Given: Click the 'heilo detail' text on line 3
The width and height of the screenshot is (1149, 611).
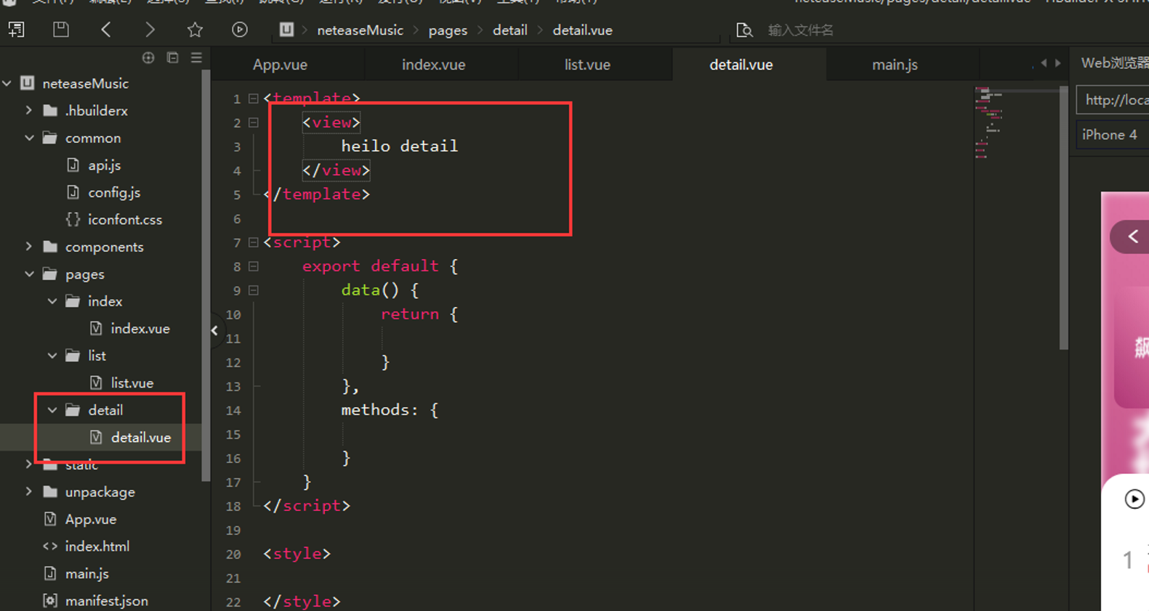Looking at the screenshot, I should [x=400, y=146].
